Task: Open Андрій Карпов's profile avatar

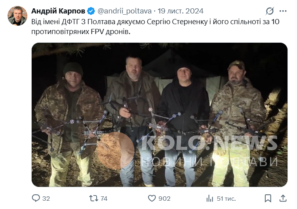Action: (x=17, y=16)
